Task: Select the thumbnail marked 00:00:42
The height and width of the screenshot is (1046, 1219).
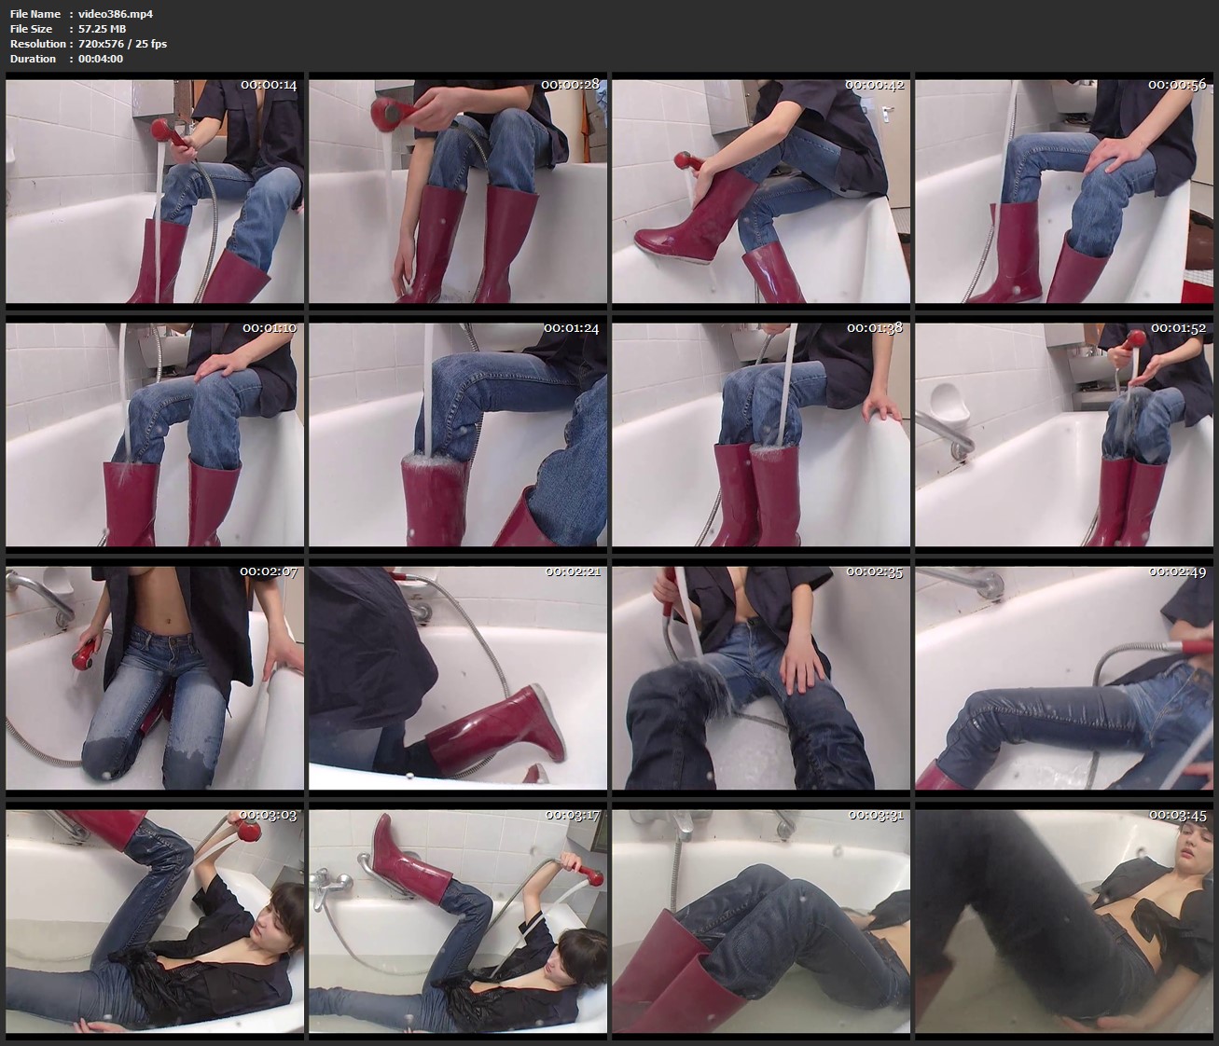Action: coord(761,191)
